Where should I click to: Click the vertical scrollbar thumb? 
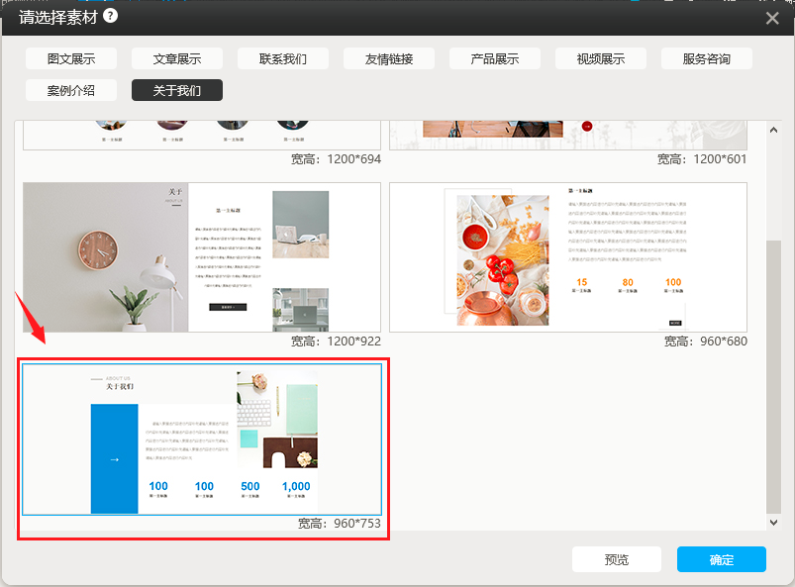tap(773, 376)
